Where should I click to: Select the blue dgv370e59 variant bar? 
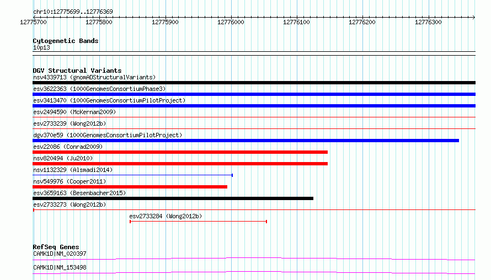(x=246, y=141)
